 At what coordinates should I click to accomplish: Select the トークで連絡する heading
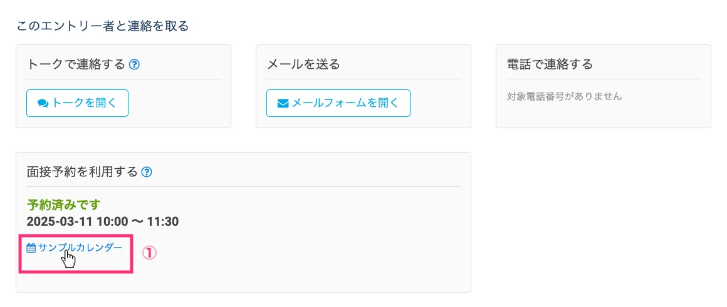(x=76, y=64)
